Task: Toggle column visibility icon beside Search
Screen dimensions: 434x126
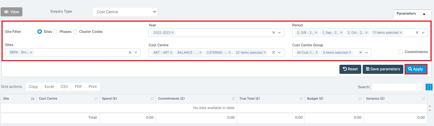Action: pyautogui.click(x=429, y=87)
